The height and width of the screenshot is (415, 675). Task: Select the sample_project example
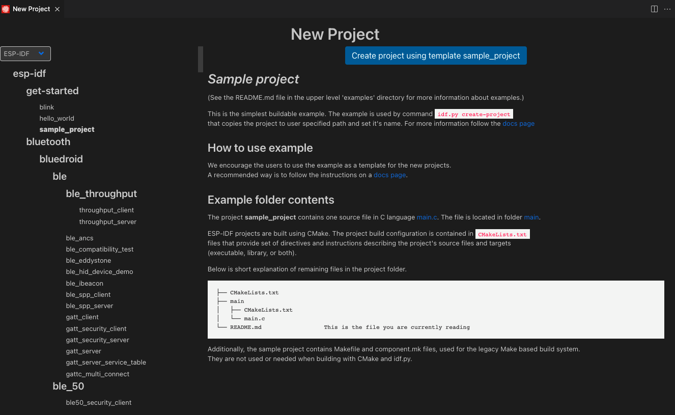[x=67, y=129]
